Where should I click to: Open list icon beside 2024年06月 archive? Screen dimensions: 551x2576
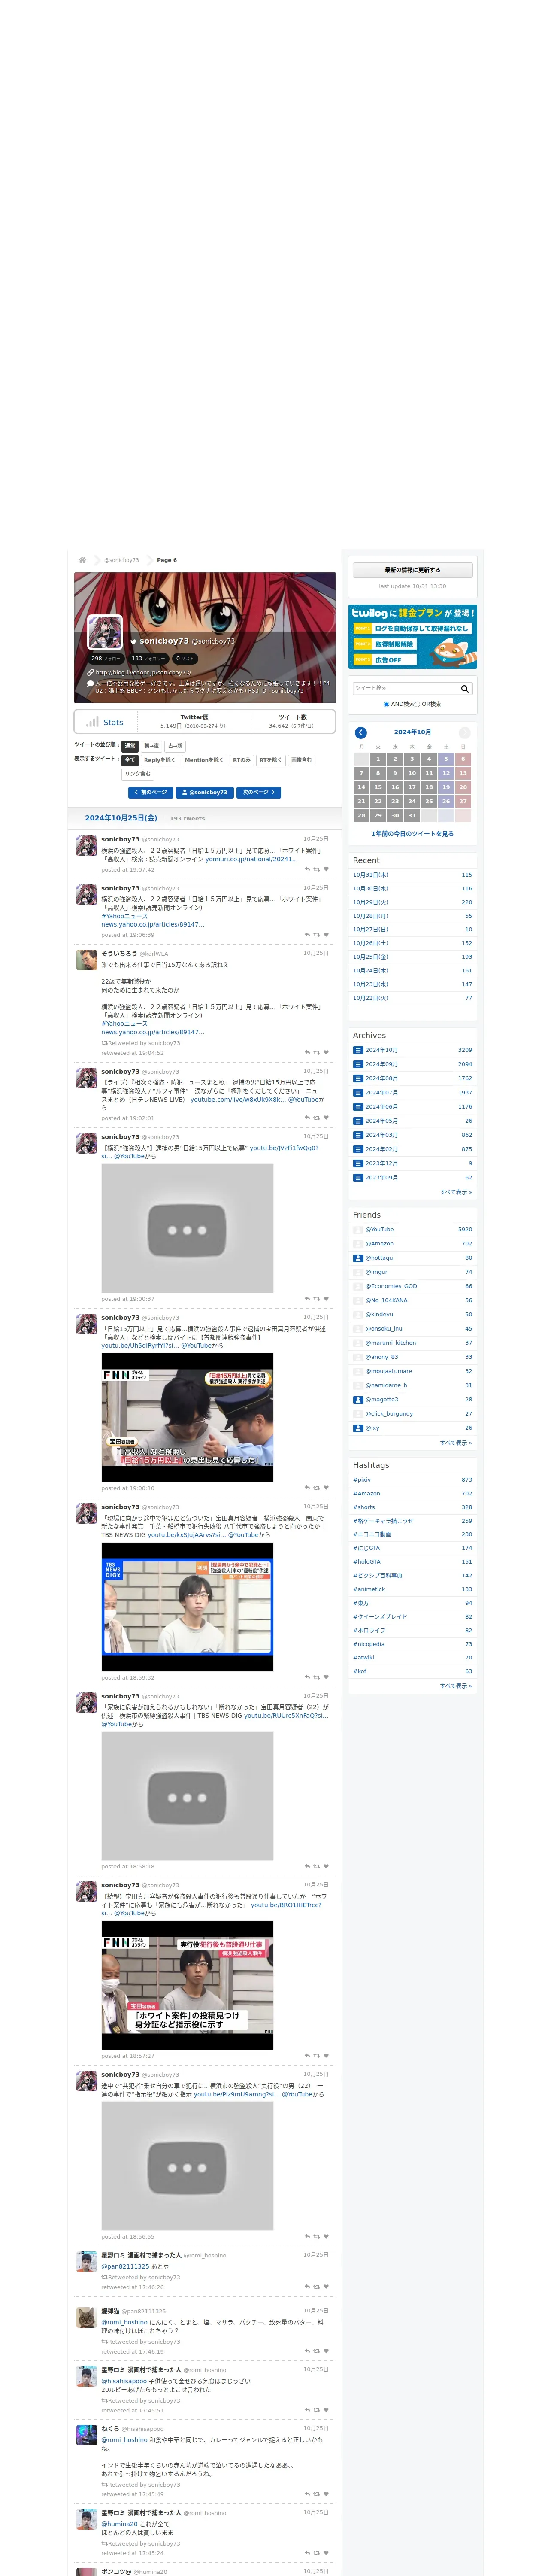tap(358, 1107)
